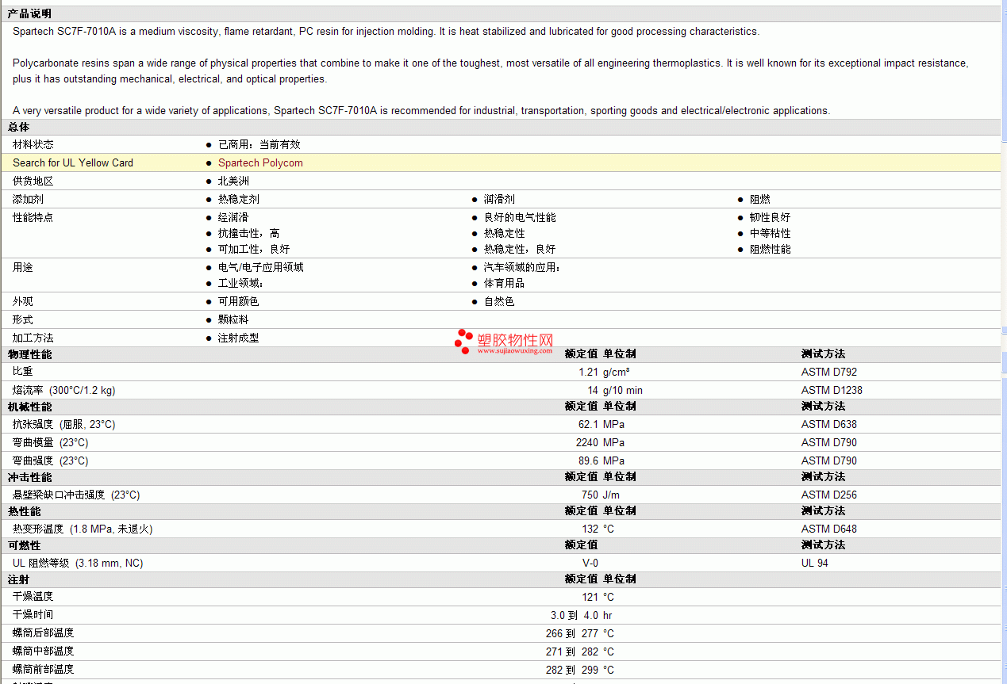Image resolution: width=1007 pixels, height=684 pixels.
Task: Click the 抗撞击性，高 feature entry
Action: point(249,233)
